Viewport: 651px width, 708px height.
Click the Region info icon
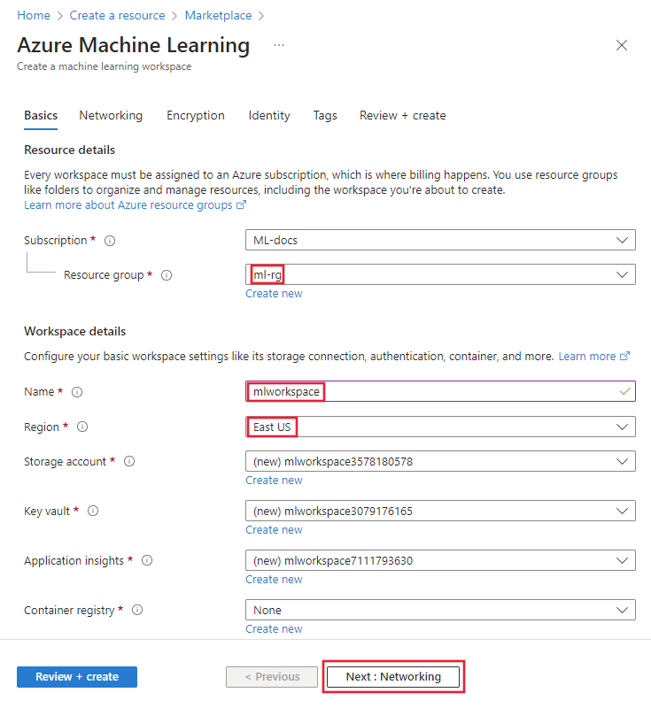tap(82, 427)
